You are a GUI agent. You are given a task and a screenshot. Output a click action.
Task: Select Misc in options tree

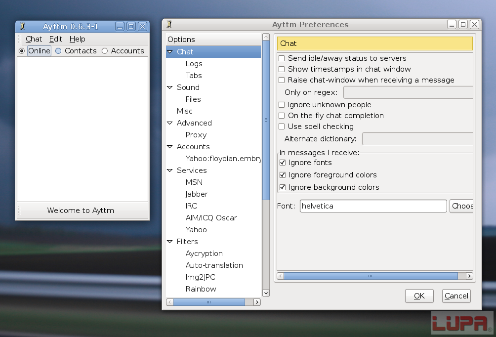(184, 111)
